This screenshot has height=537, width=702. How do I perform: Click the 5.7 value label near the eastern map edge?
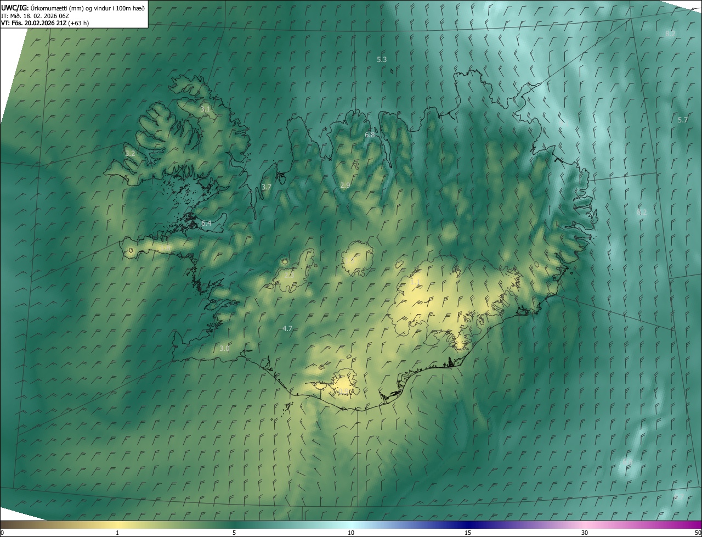pos(683,120)
